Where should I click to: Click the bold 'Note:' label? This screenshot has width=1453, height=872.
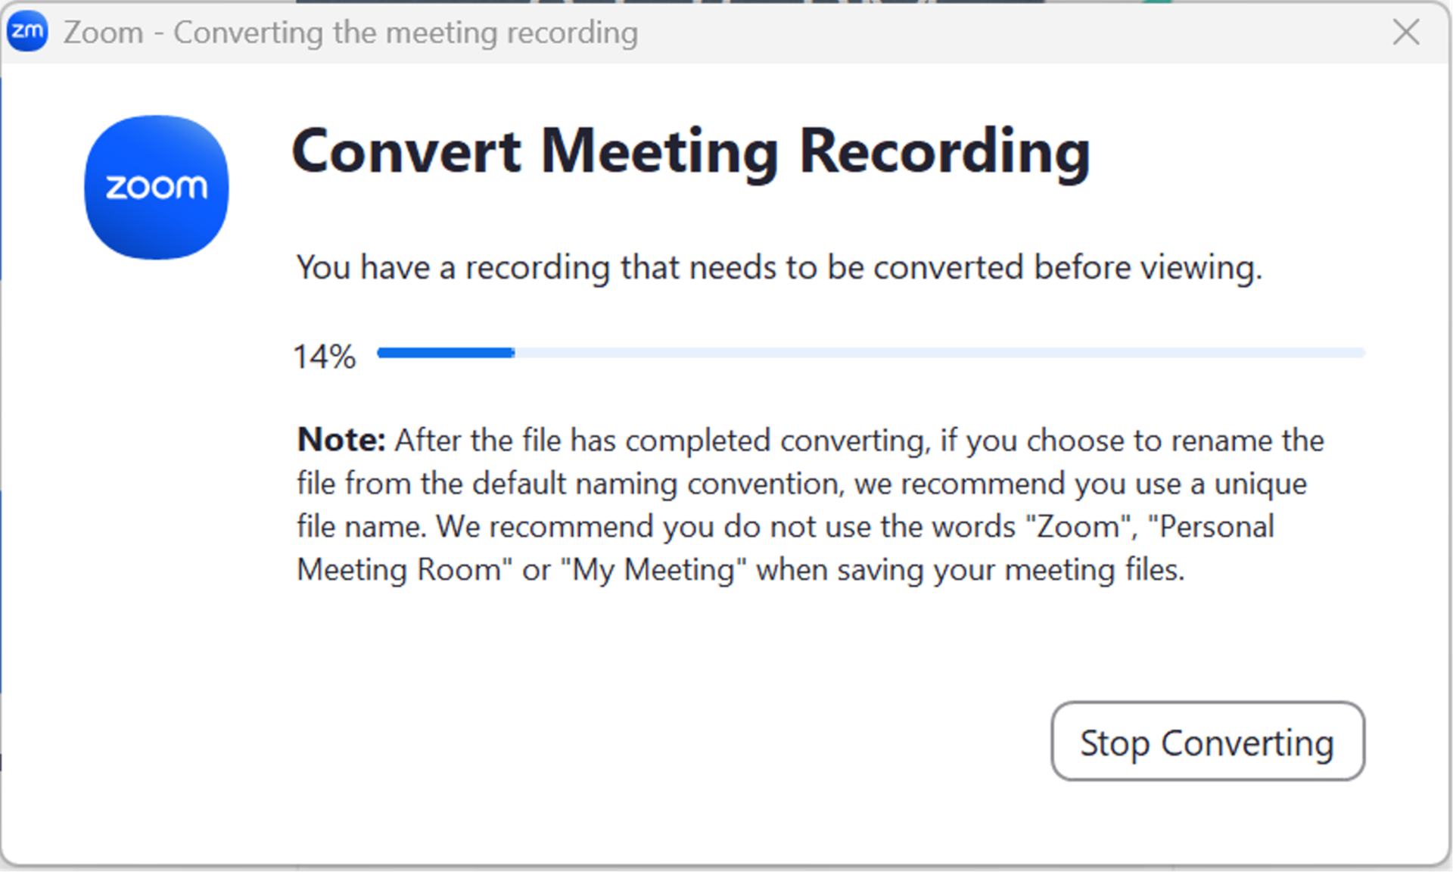pyautogui.click(x=341, y=440)
